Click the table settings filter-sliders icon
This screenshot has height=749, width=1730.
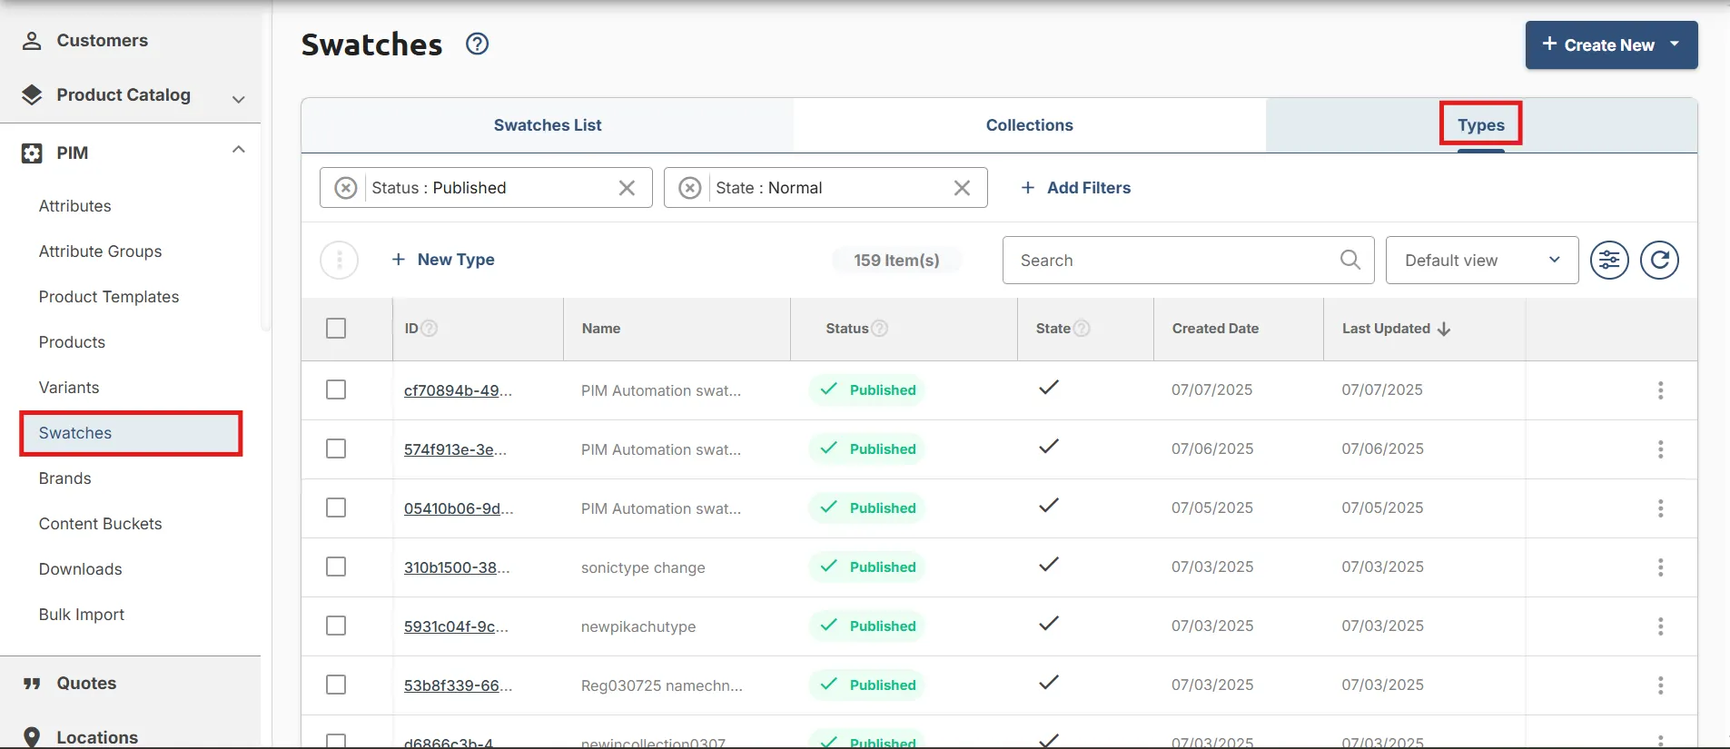[1609, 261]
